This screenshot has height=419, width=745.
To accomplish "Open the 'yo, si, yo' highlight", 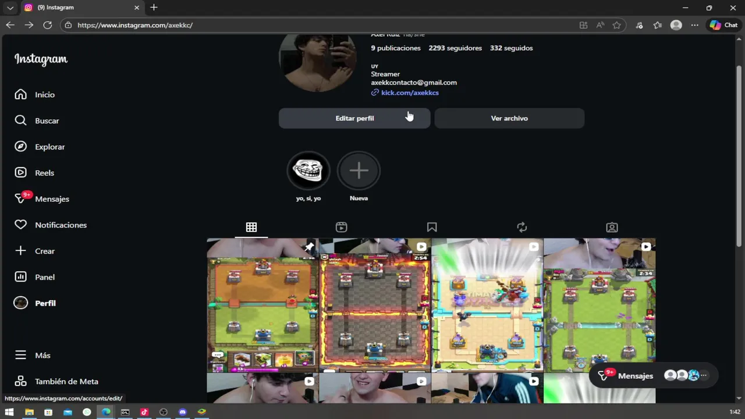I will [308, 176].
